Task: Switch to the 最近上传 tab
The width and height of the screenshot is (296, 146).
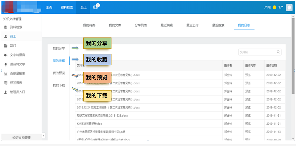Action: (192, 25)
